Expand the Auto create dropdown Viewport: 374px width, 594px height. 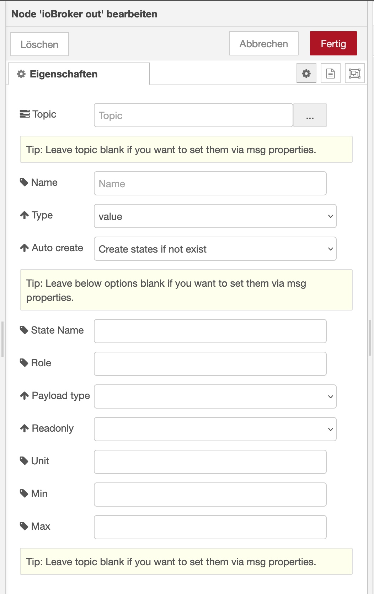click(x=215, y=249)
